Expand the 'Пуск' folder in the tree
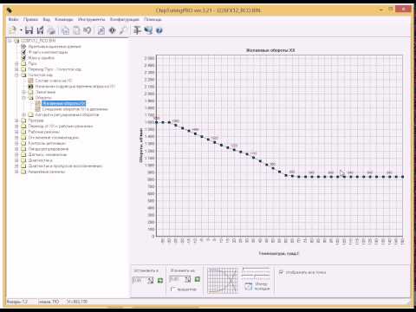This screenshot has width=416, height=312. point(16,63)
